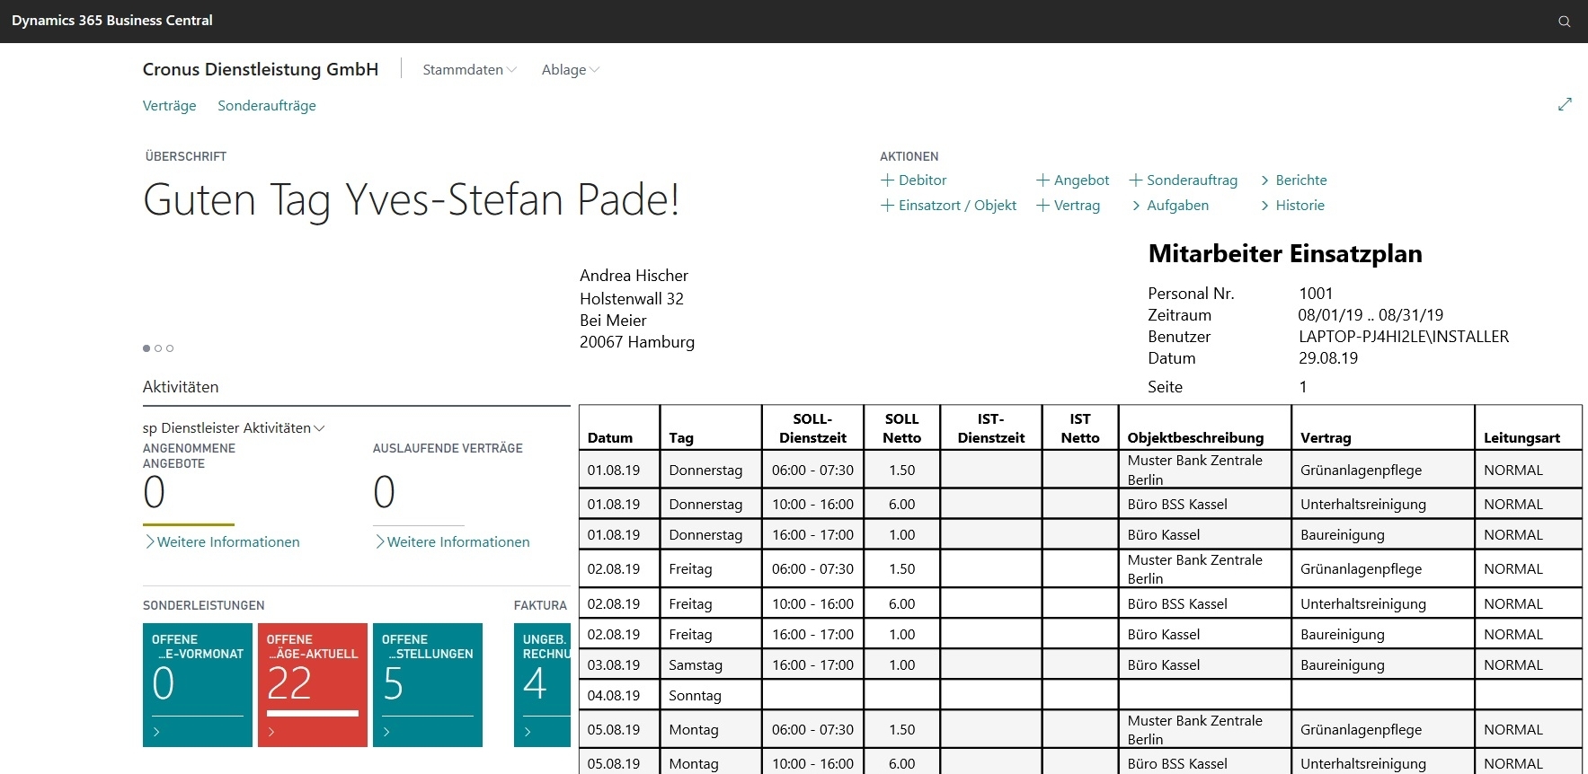Click Datum value 29.08.19 in report header
This screenshot has height=774, width=1588.
click(1328, 358)
